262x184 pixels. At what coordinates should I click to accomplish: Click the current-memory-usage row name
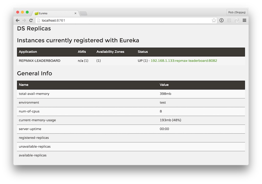(37, 120)
